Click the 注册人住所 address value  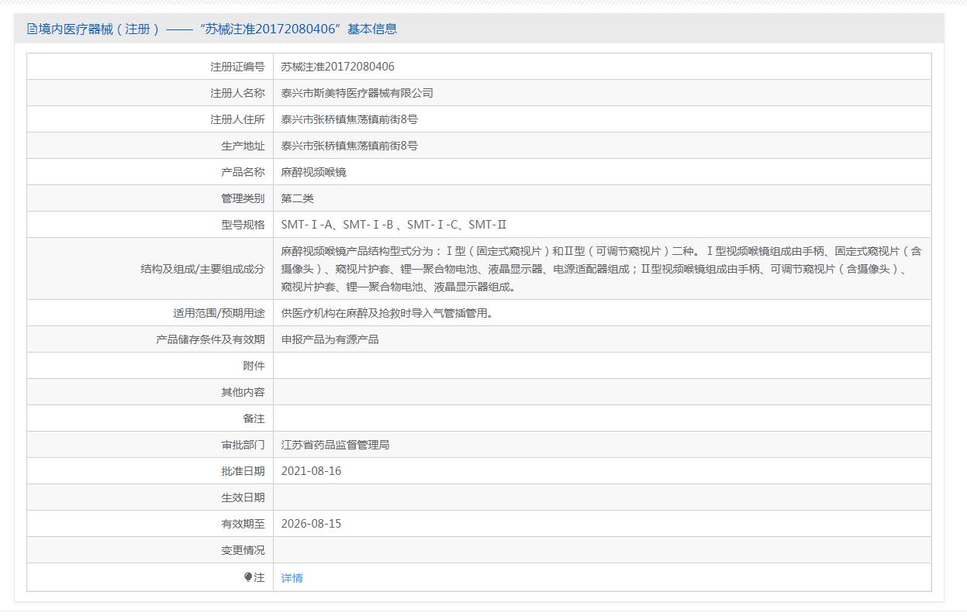tap(349, 119)
